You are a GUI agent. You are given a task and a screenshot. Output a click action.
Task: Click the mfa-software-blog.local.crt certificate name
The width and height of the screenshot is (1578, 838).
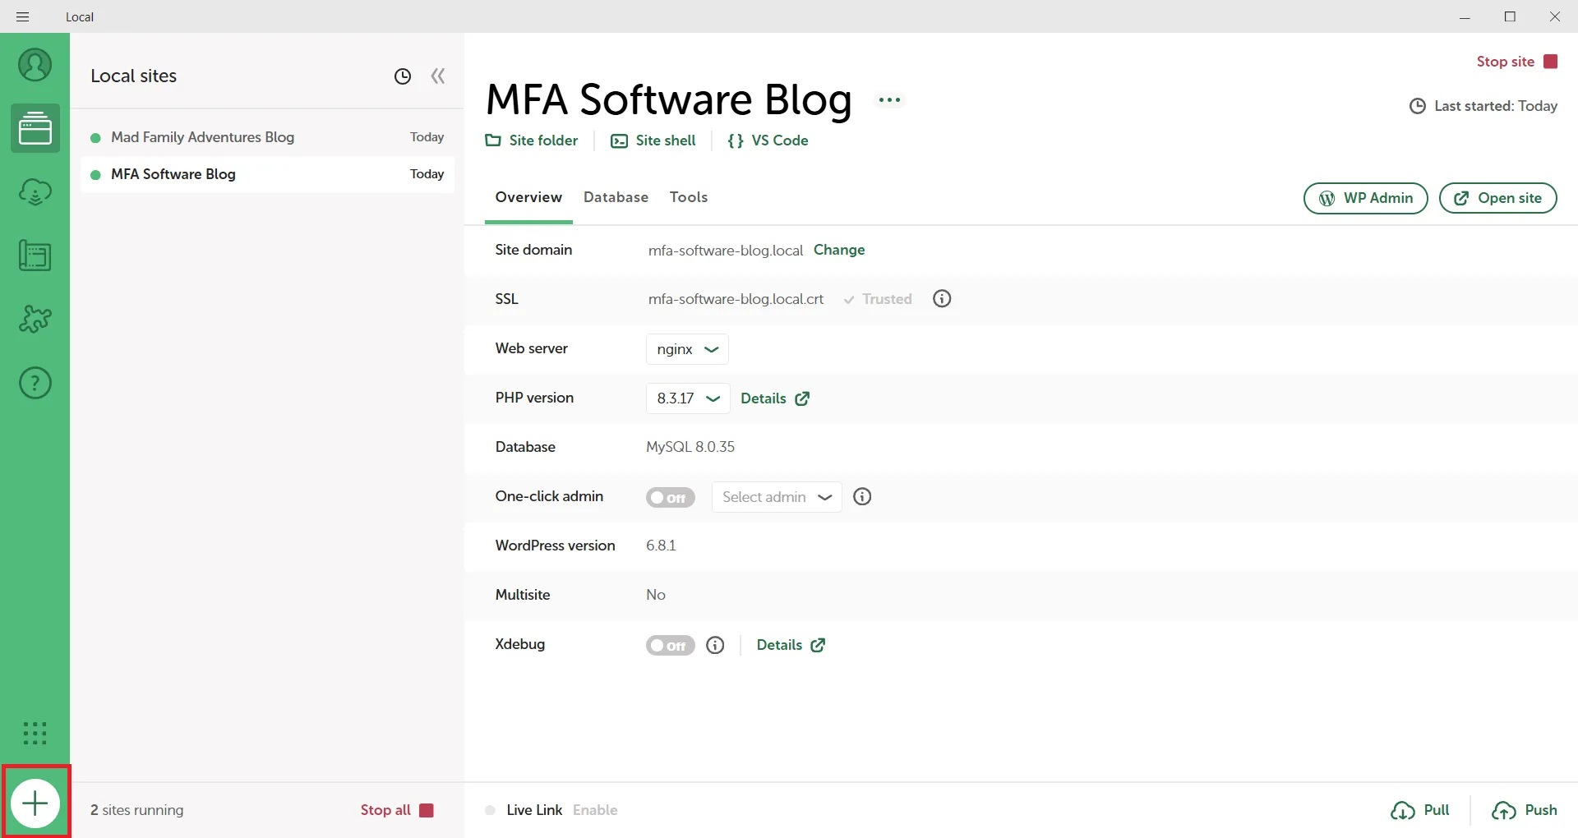(736, 299)
